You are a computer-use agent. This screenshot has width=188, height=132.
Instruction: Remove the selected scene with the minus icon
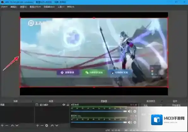(x=7, y=125)
